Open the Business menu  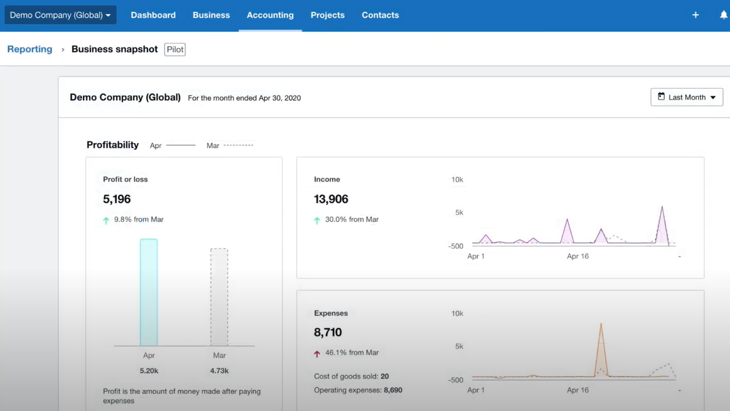pos(211,15)
